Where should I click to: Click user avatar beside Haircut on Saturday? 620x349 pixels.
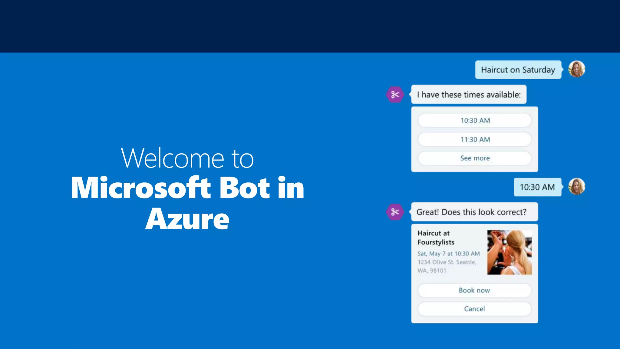[x=576, y=69]
